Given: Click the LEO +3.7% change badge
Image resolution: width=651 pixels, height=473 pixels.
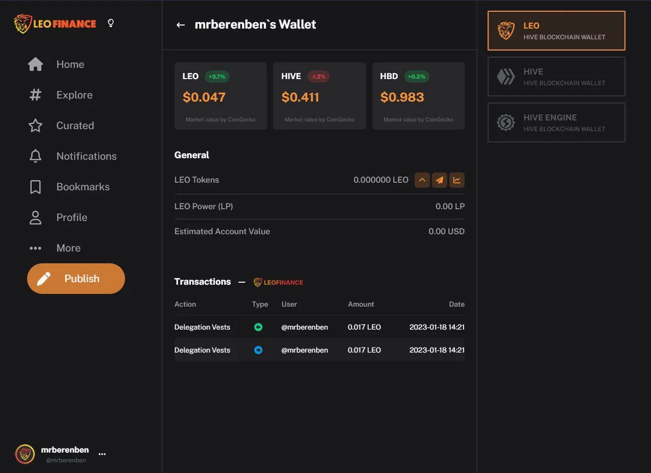Looking at the screenshot, I should (217, 77).
